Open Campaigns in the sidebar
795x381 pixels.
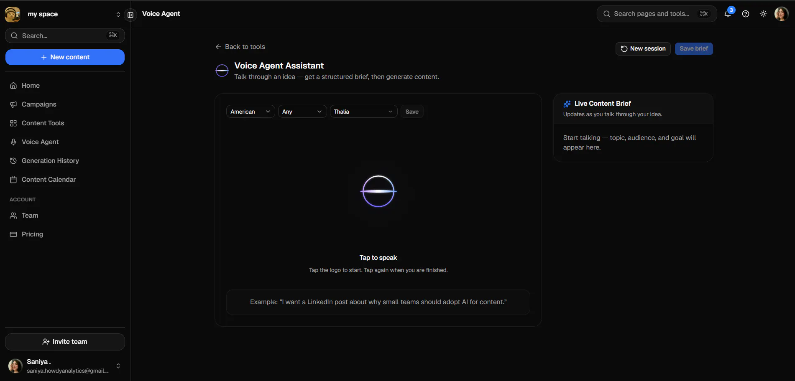click(x=65, y=104)
